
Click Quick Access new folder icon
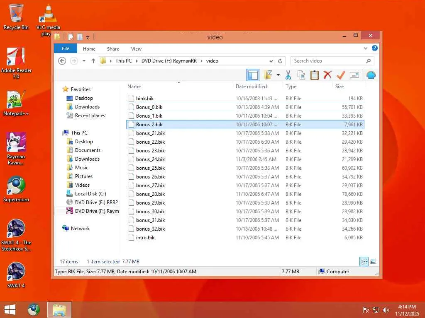pyautogui.click(x=80, y=37)
